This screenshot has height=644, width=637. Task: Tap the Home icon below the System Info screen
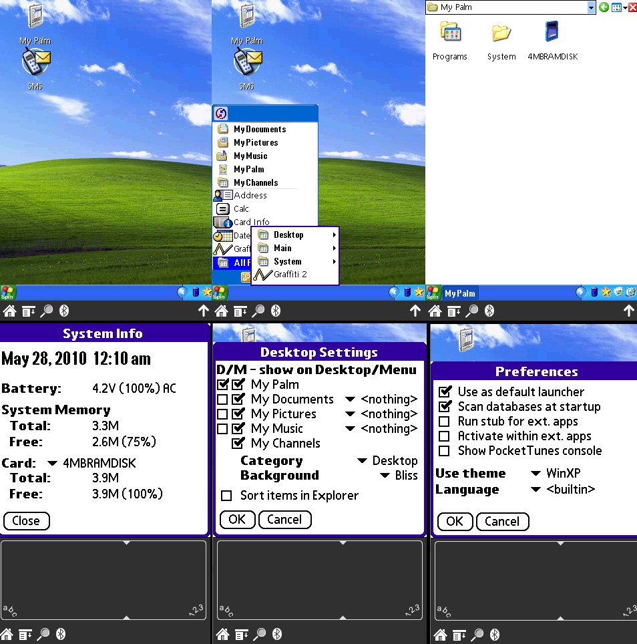(x=7, y=634)
